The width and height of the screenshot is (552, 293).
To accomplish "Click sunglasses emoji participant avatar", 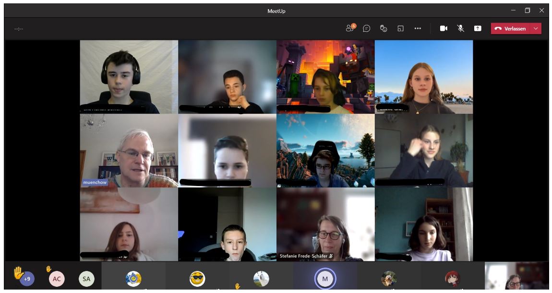I will click(x=197, y=278).
